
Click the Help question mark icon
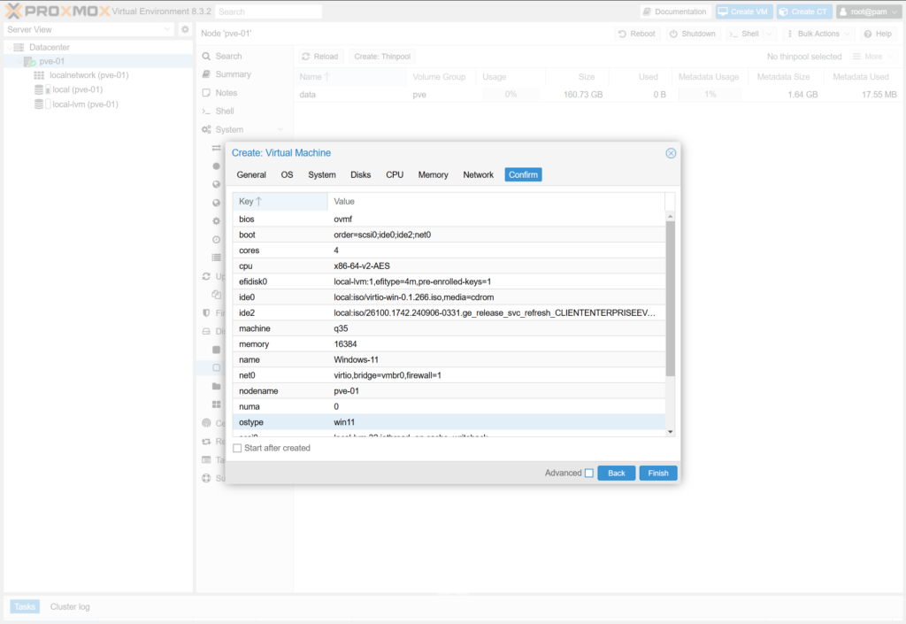(x=867, y=34)
